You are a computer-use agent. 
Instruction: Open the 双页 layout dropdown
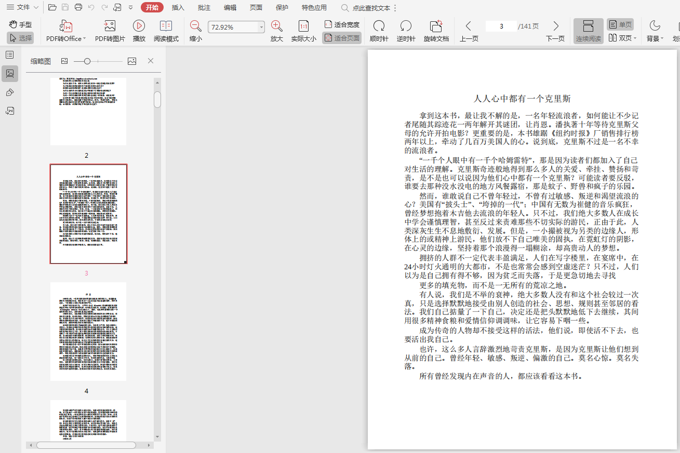pyautogui.click(x=622, y=38)
